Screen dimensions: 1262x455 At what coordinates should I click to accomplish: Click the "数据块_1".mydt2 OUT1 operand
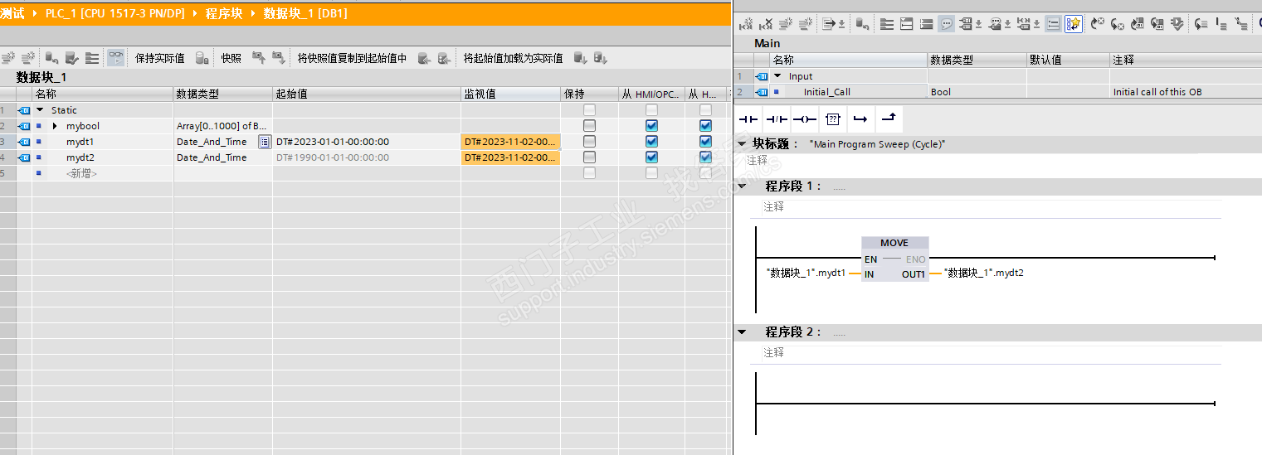pos(984,273)
